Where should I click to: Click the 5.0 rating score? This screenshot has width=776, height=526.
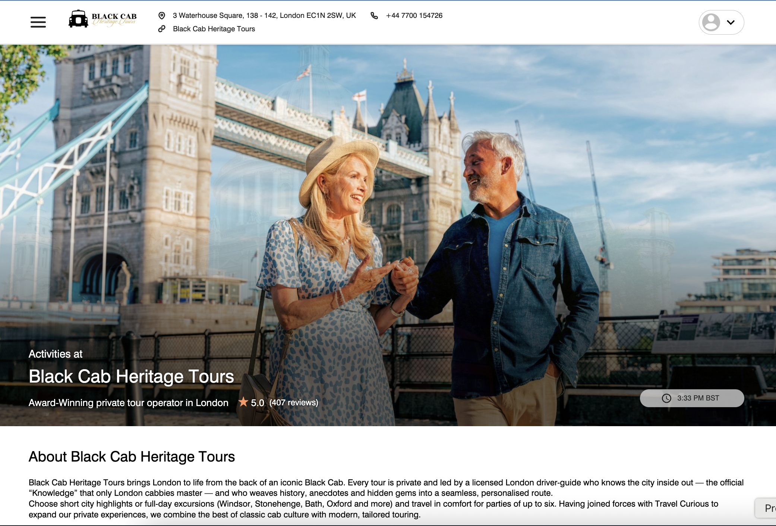(257, 403)
